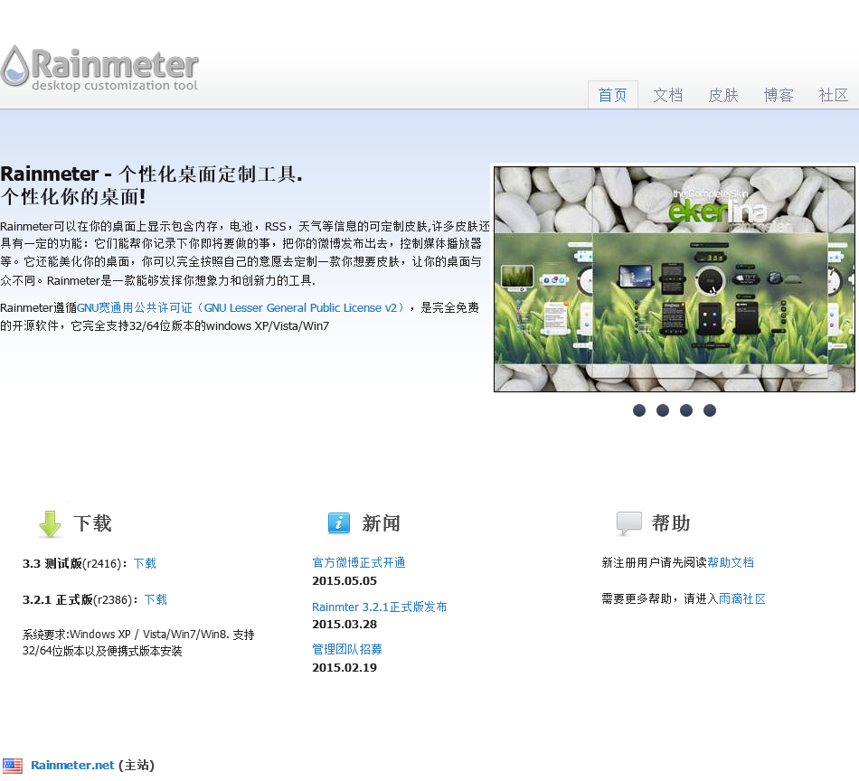Click the date 2015.05.05
859x781 pixels.
point(345,581)
